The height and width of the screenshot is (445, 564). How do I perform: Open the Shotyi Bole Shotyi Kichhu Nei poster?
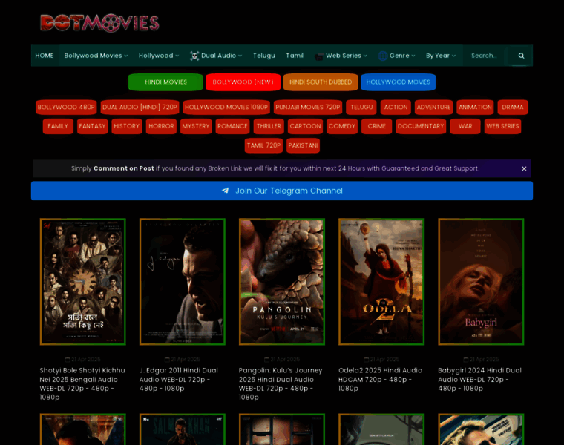pos(82,282)
